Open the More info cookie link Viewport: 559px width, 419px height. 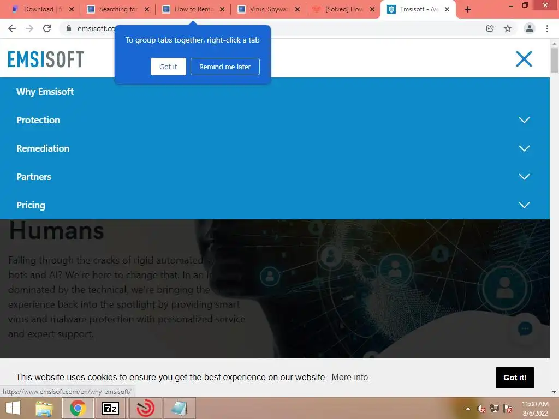[x=350, y=378]
